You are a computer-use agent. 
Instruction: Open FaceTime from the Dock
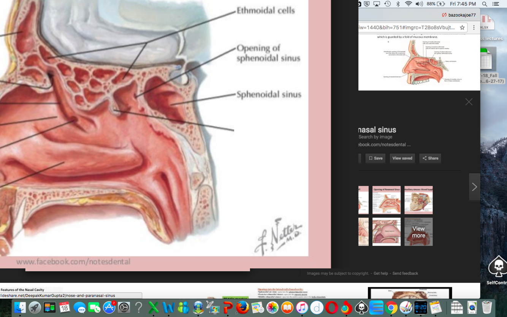tap(94, 307)
